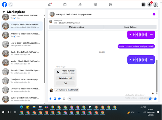Click the Aa message input field
Image resolution: width=162 pixels, height=120 pixels.
[108, 99]
